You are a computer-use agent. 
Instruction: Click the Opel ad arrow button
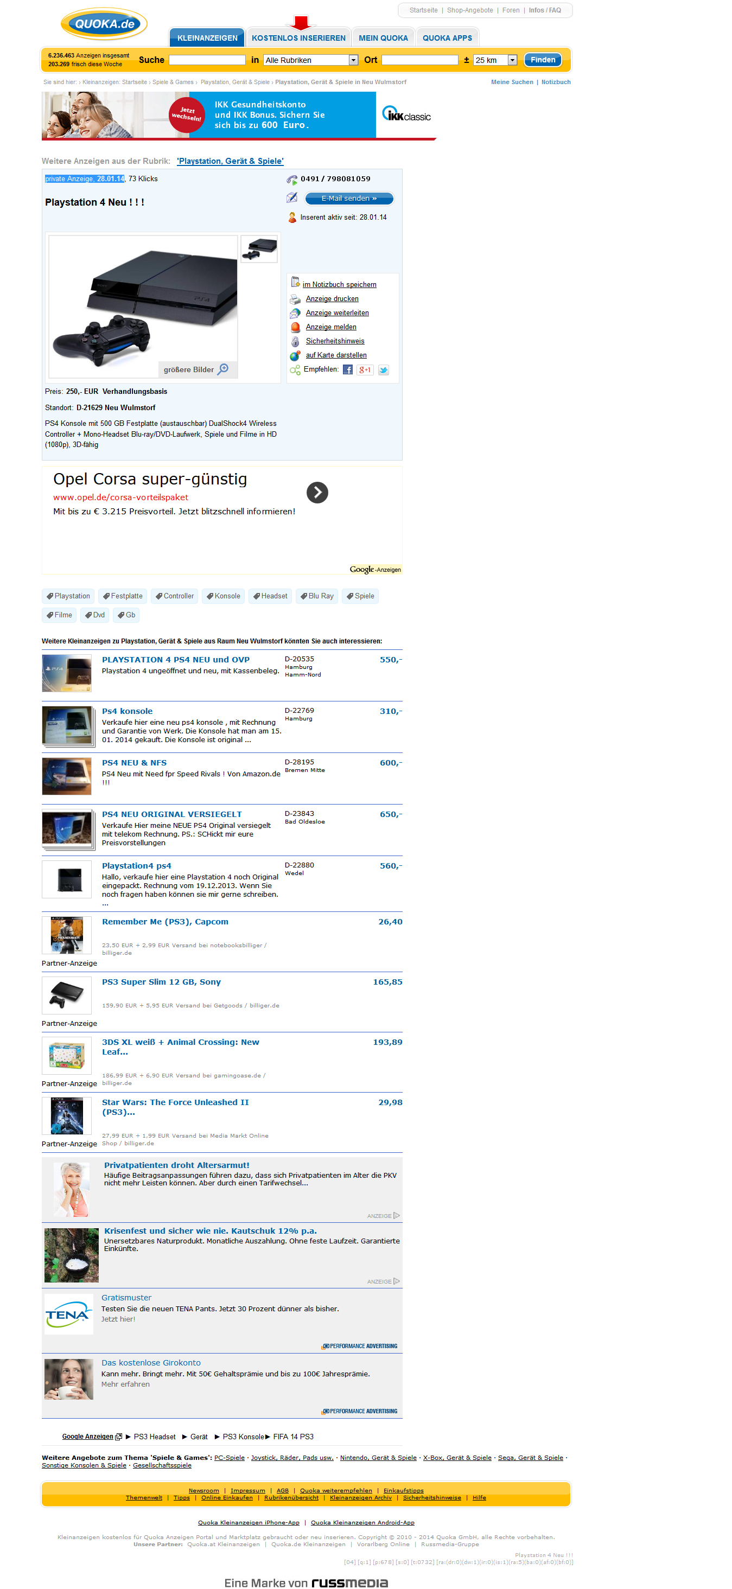tap(317, 493)
